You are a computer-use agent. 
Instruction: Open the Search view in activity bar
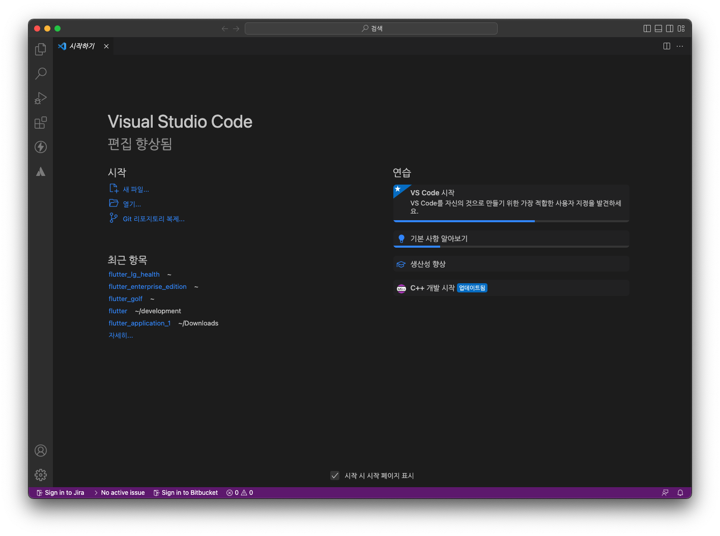41,74
